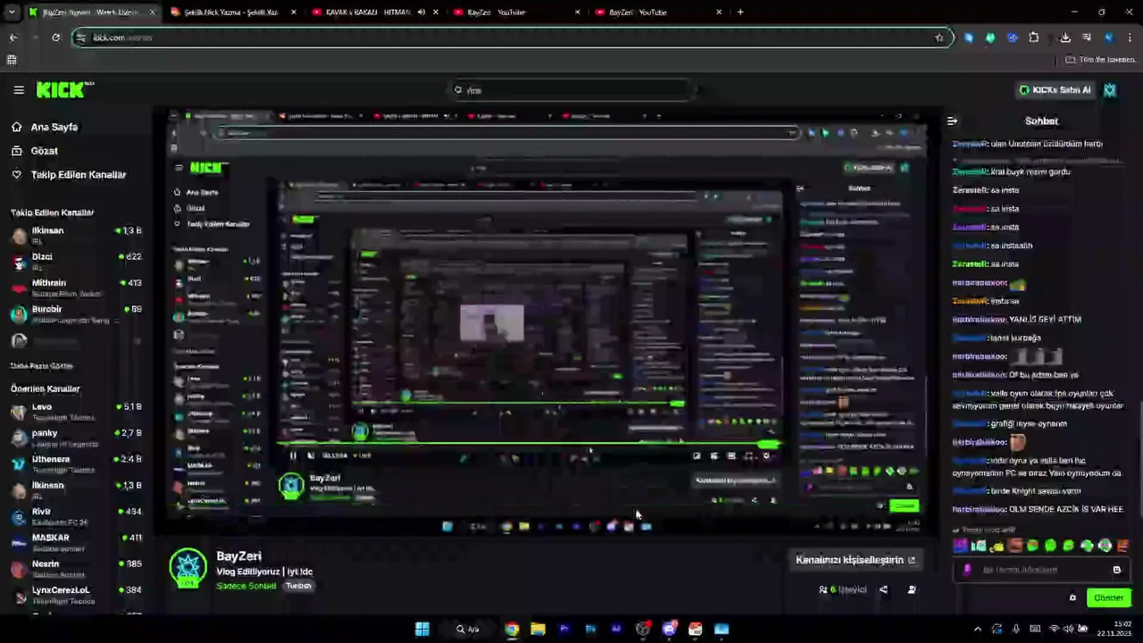Open browser downloads icon
Image resolution: width=1143 pixels, height=643 pixels.
coord(1065,38)
